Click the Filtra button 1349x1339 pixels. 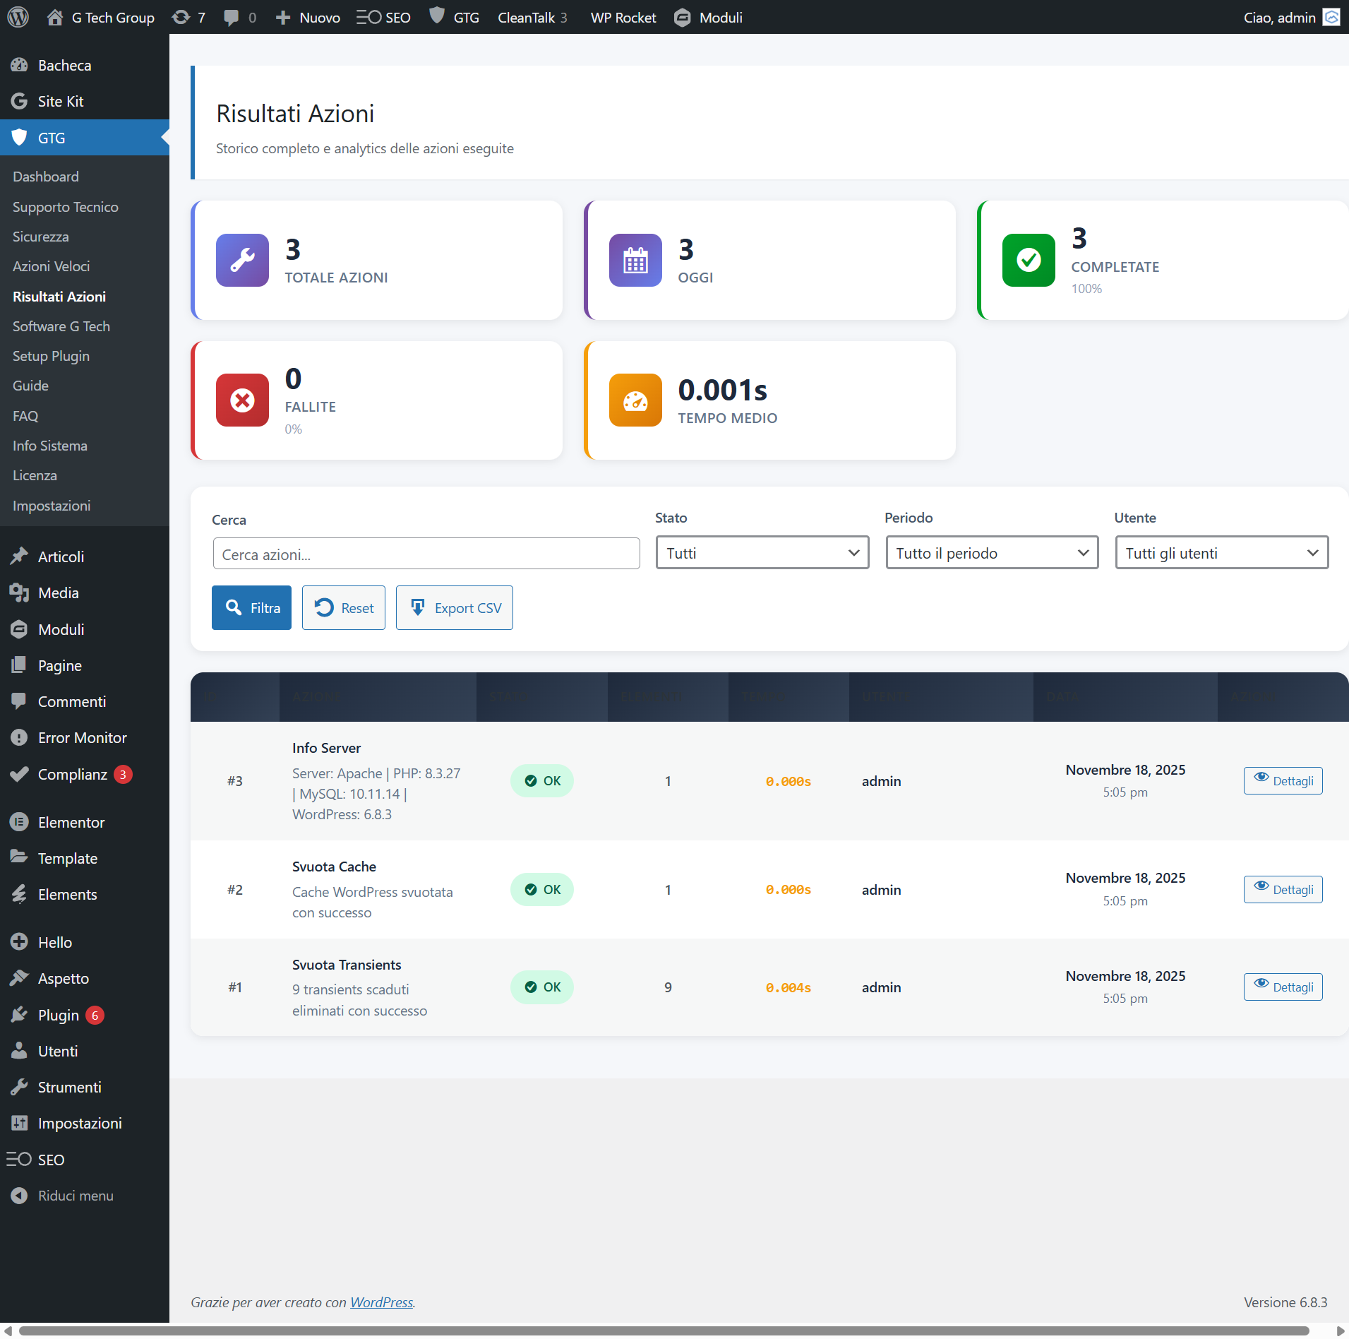pos(251,607)
